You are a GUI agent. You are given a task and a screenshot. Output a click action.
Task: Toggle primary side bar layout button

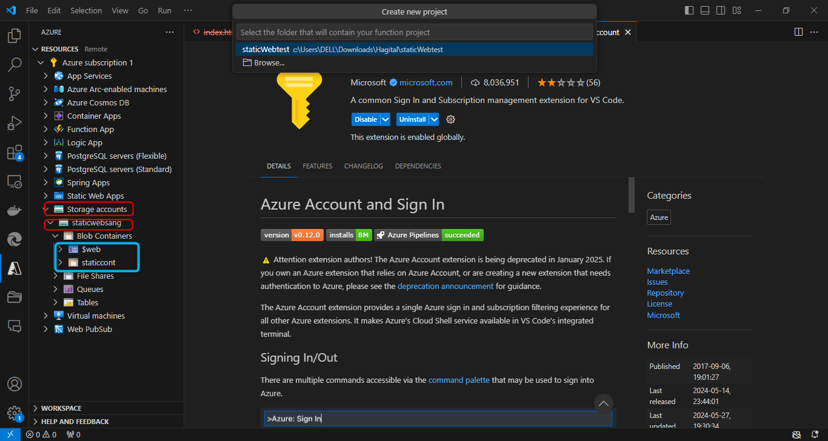[689, 10]
